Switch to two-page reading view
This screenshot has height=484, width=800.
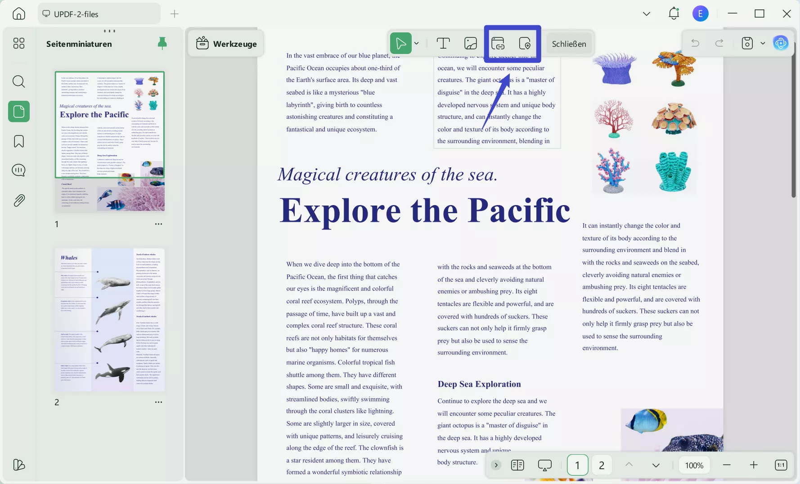pos(517,465)
